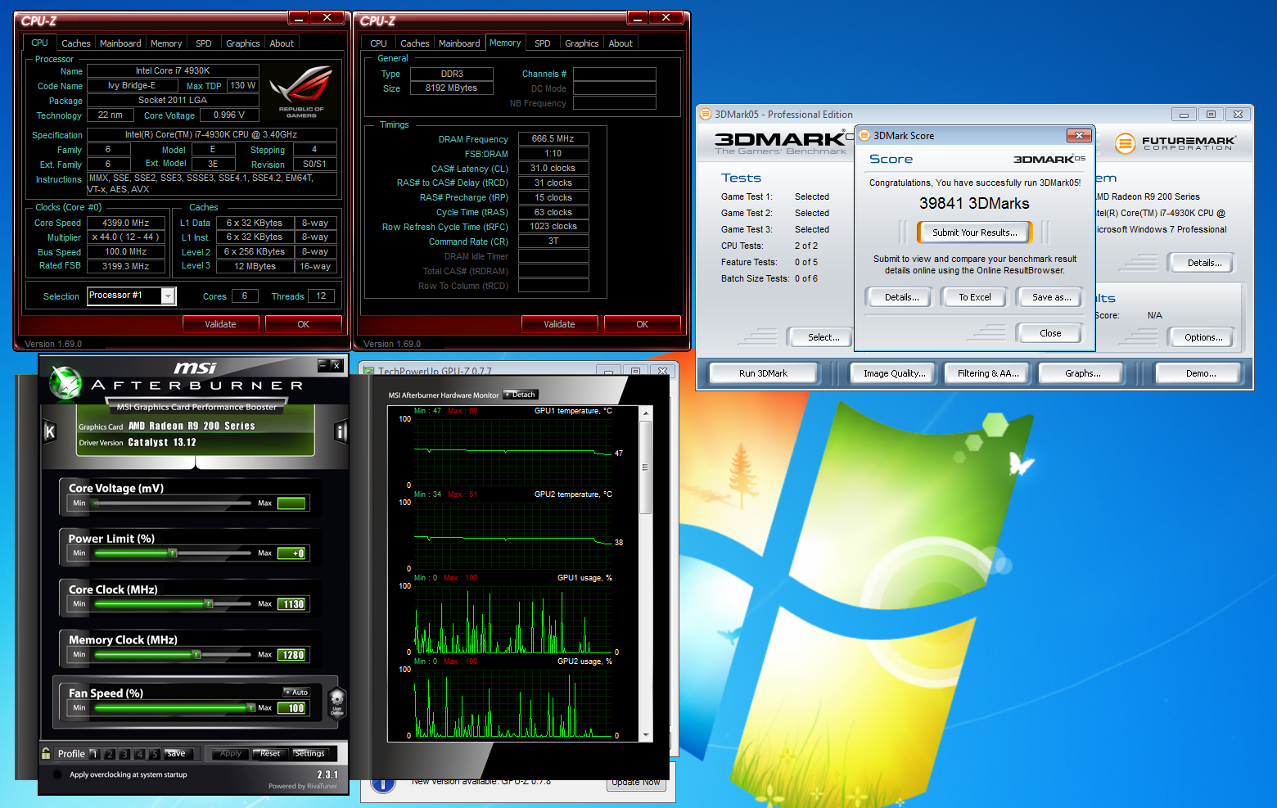The height and width of the screenshot is (808, 1277).
Task: Click the GPU-Z blue info icon beside the update notice
Action: point(383,784)
